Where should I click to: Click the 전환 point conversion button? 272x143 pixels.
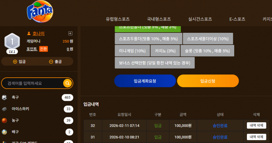pos(44,49)
